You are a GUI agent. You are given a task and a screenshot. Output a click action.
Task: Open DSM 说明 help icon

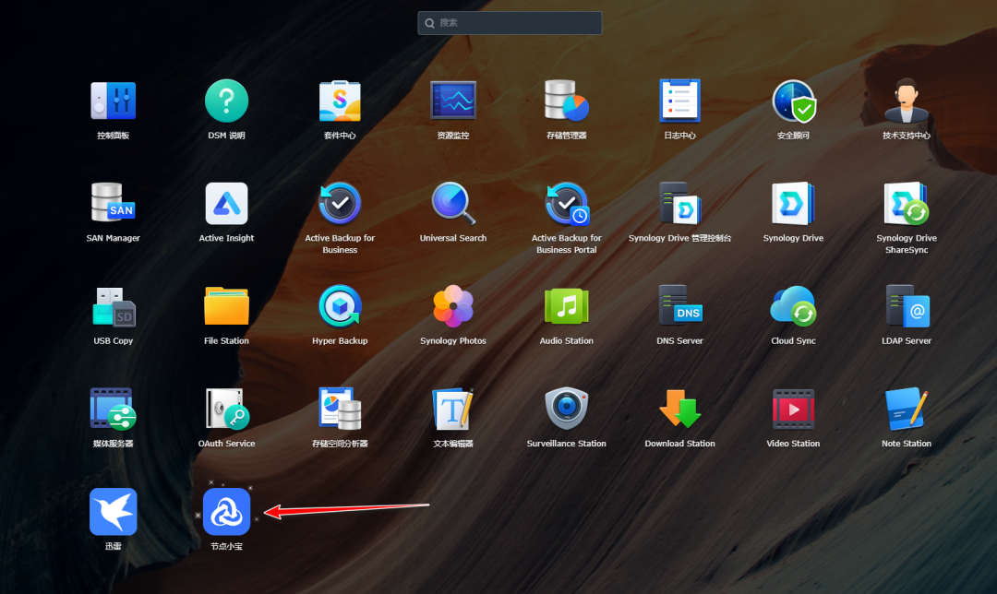pos(226,101)
